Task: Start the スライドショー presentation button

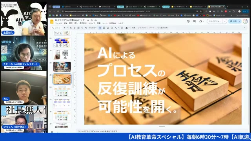Action: pos(215,21)
